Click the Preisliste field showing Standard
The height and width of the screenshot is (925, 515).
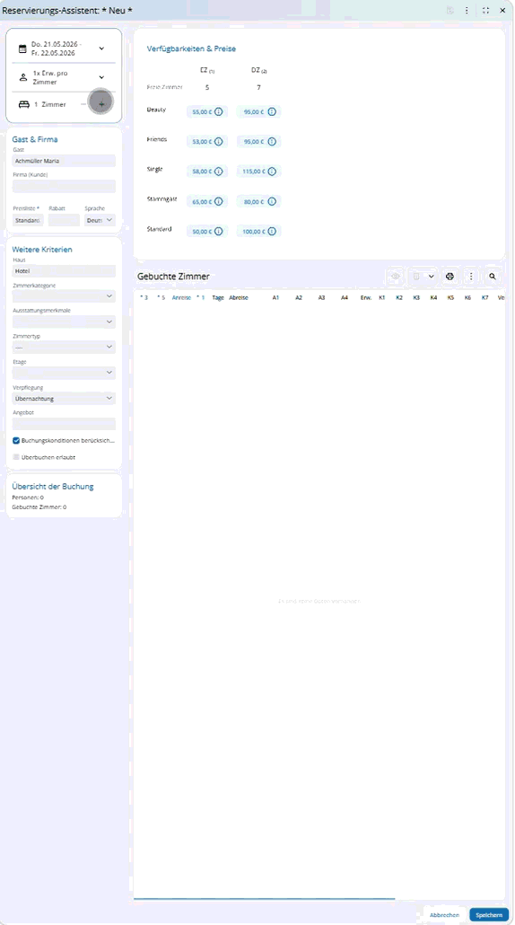(28, 220)
